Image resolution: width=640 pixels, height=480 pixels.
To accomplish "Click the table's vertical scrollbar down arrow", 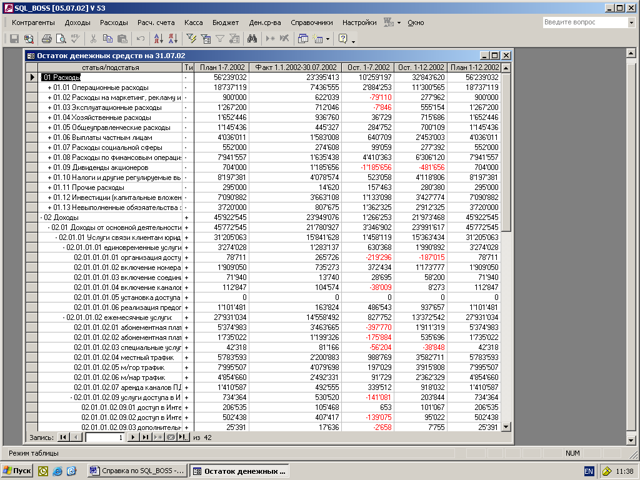I will click(506, 427).
